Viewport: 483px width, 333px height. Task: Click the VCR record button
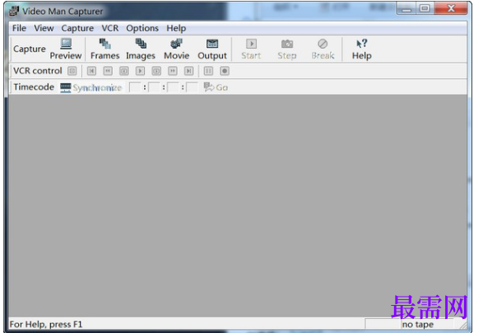(x=225, y=71)
